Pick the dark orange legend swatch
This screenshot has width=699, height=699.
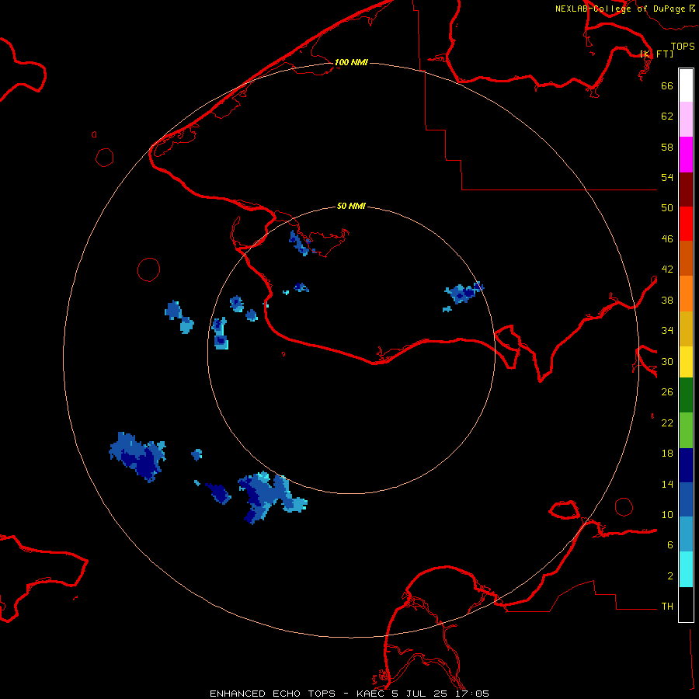tap(686, 259)
